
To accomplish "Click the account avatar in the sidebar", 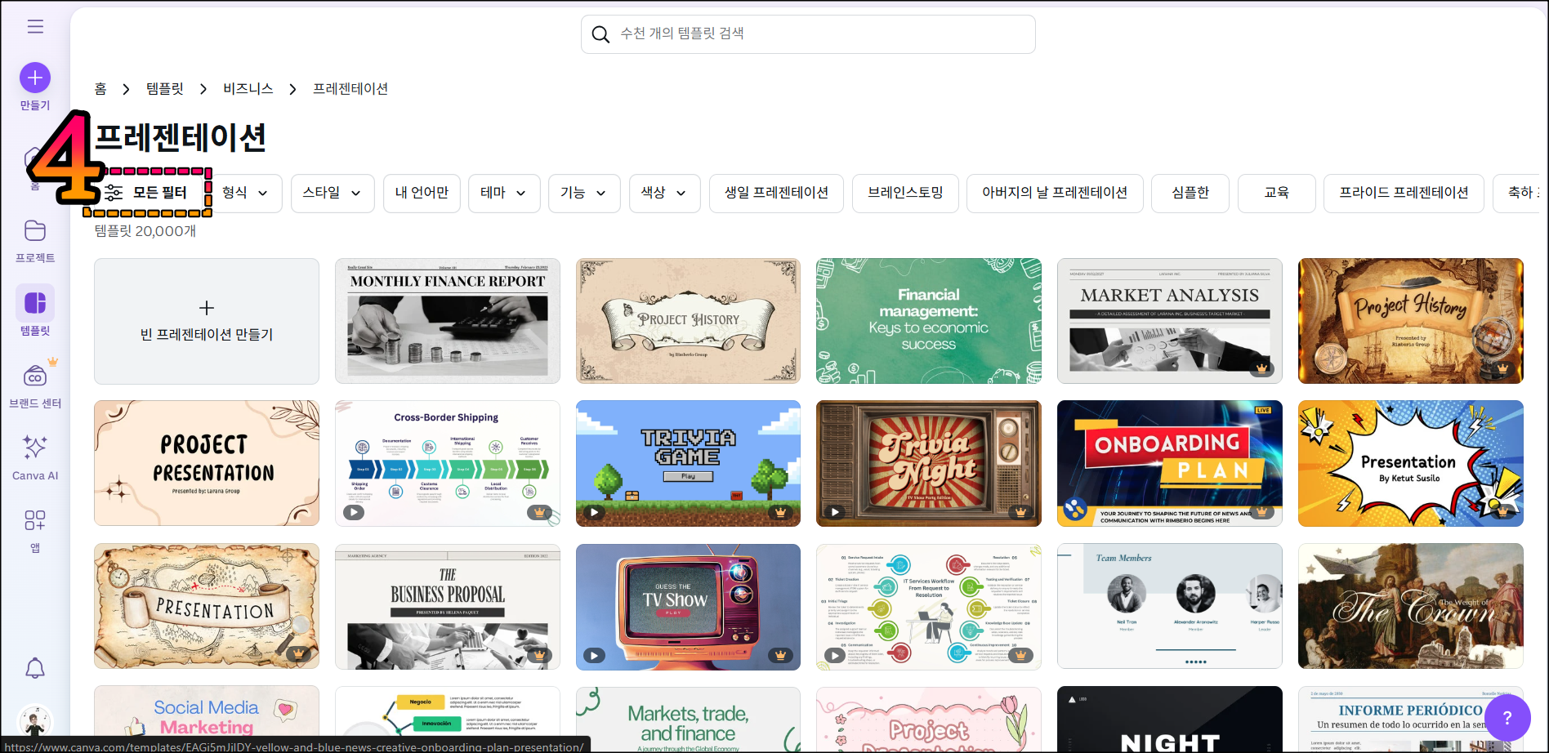I will [35, 722].
